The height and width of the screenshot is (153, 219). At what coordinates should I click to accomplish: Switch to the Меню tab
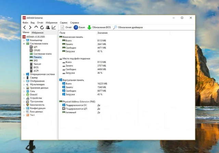pos(26,32)
